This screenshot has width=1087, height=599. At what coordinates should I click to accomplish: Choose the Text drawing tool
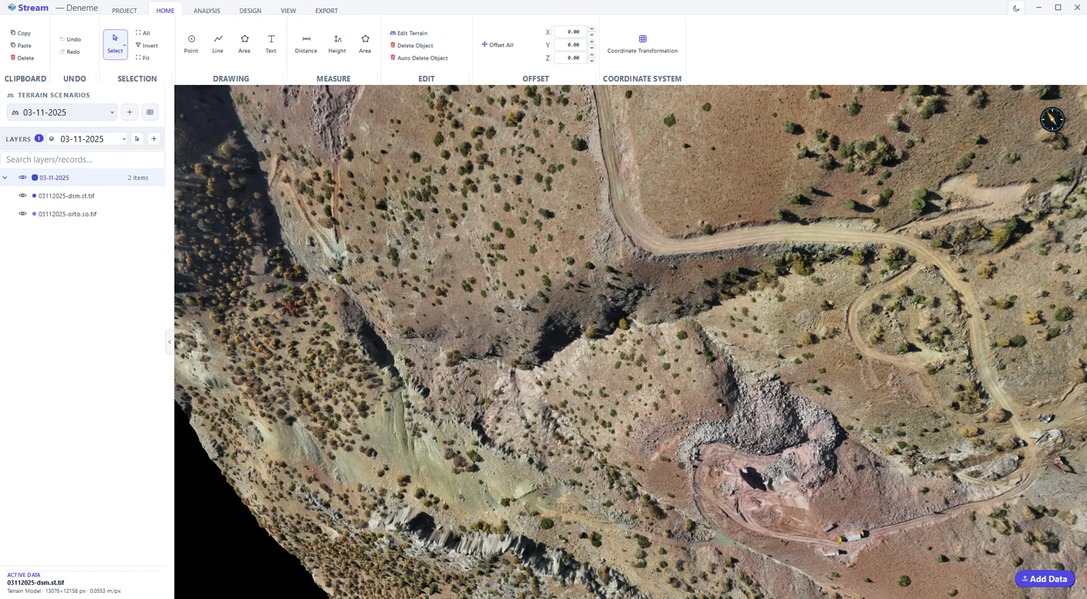271,44
